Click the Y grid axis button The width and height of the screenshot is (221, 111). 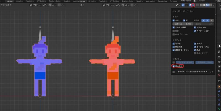207,20
